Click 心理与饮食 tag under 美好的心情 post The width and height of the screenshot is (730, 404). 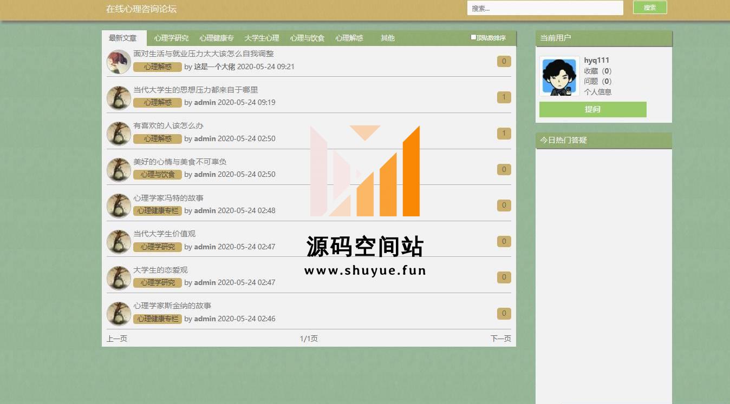pyautogui.click(x=158, y=174)
